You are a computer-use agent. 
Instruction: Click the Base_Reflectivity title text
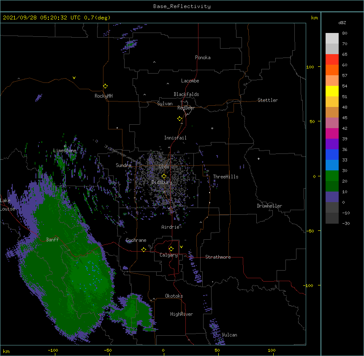tap(182, 6)
